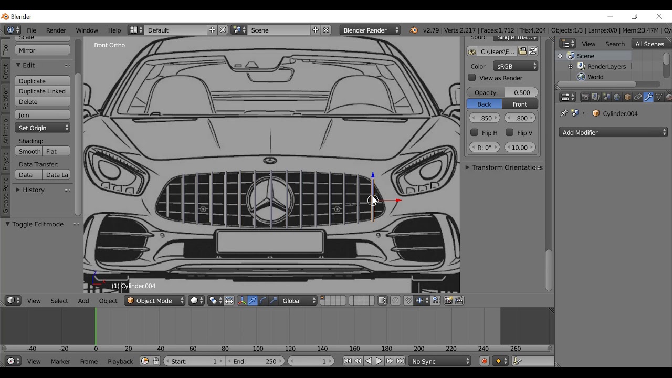
Task: Select the scale manipulator icon
Action: pyautogui.click(x=274, y=301)
